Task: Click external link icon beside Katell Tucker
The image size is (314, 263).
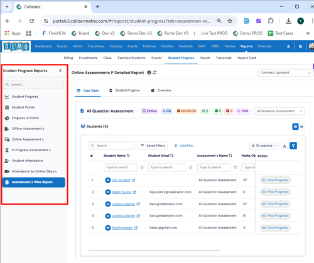Action: (134, 192)
